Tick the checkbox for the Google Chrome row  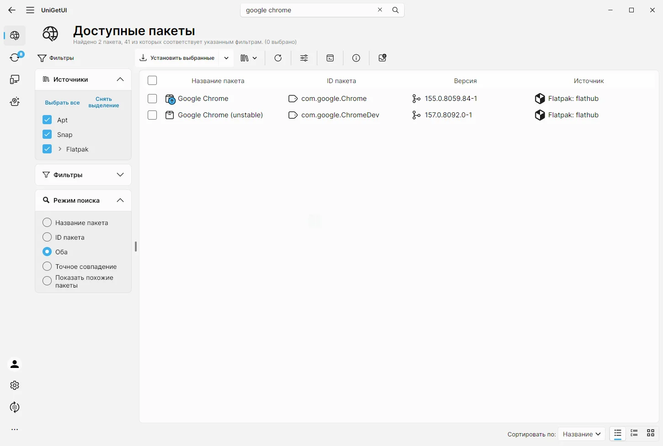point(152,99)
